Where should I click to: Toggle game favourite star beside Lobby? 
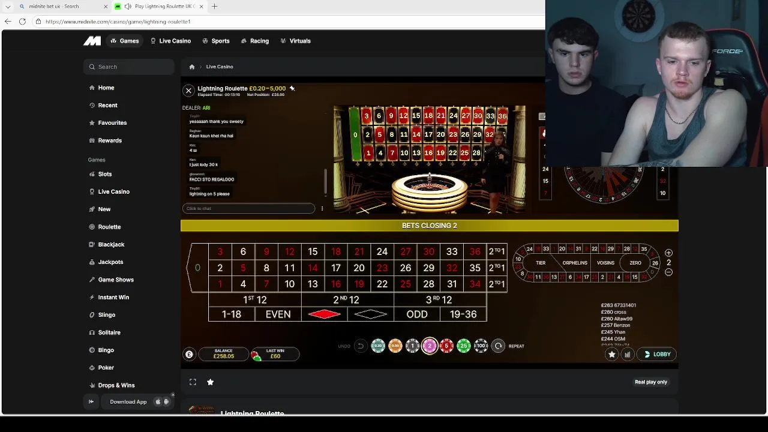pyautogui.click(x=611, y=355)
